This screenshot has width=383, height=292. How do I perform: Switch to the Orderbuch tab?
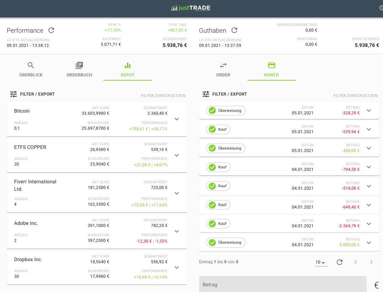[79, 70]
